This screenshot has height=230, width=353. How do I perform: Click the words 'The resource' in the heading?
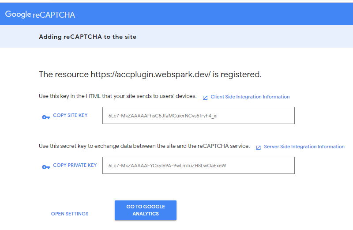[x=64, y=74]
